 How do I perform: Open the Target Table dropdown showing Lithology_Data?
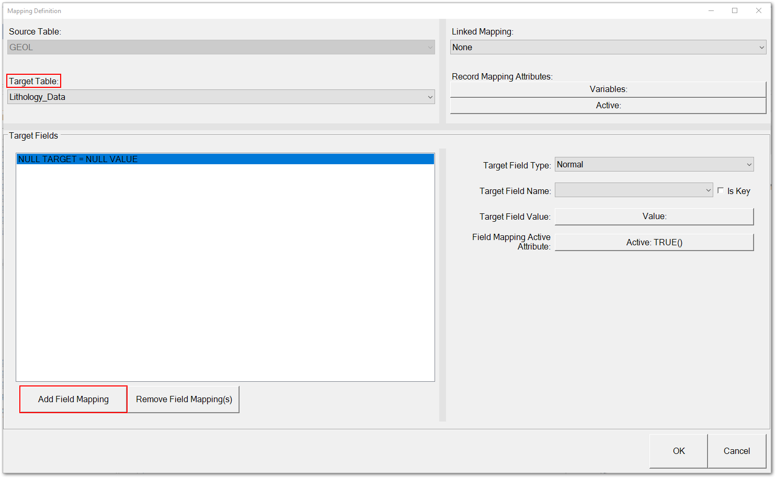point(221,97)
